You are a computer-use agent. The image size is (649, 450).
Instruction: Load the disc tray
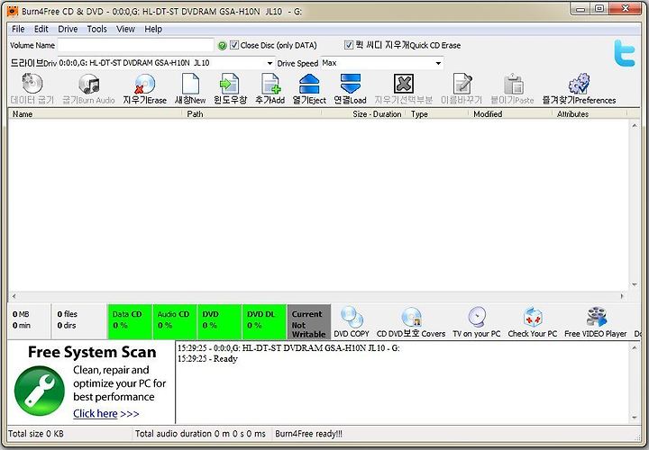(350, 84)
